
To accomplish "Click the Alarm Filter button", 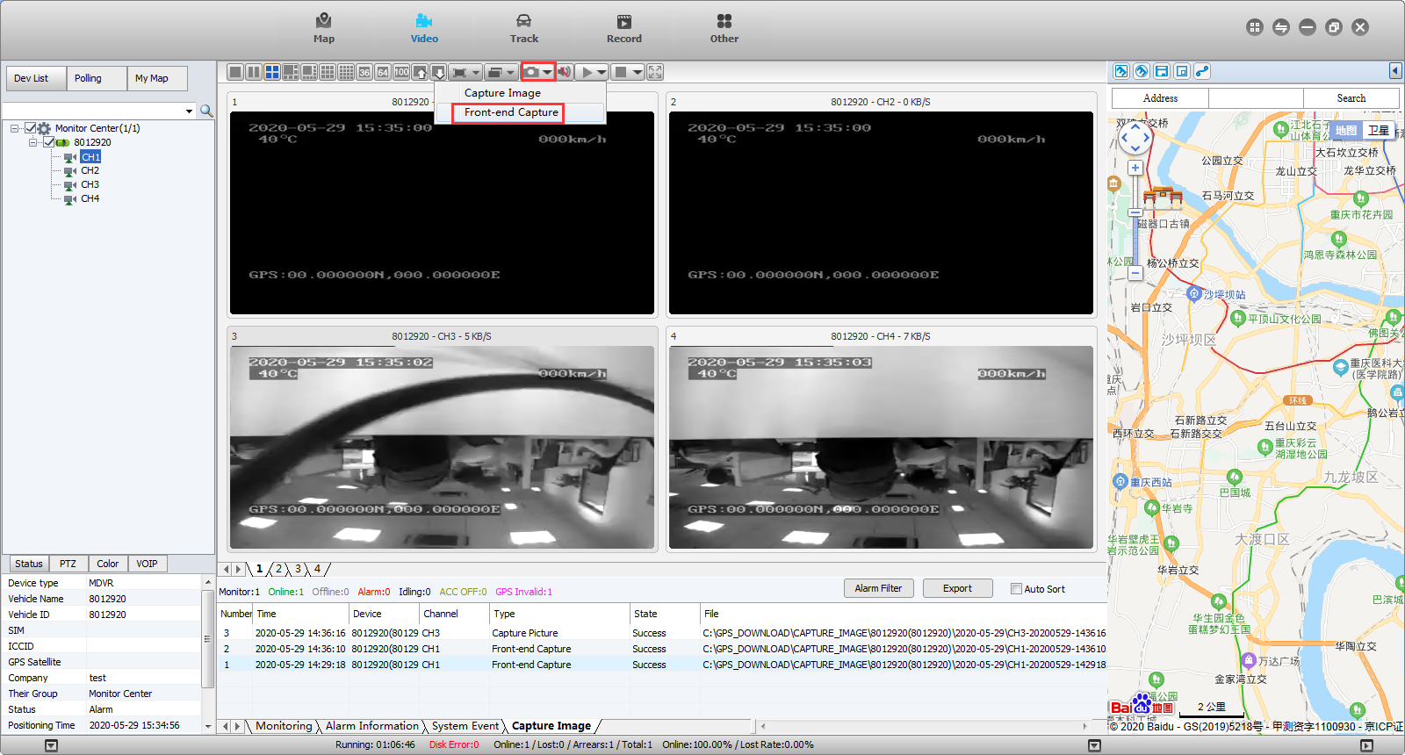I will point(878,588).
